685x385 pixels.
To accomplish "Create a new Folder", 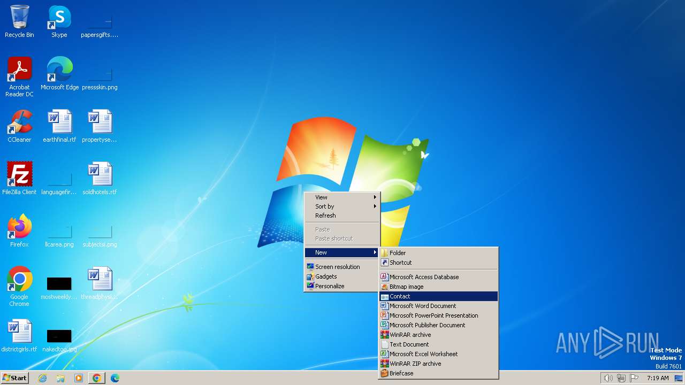I will tap(439, 253).
